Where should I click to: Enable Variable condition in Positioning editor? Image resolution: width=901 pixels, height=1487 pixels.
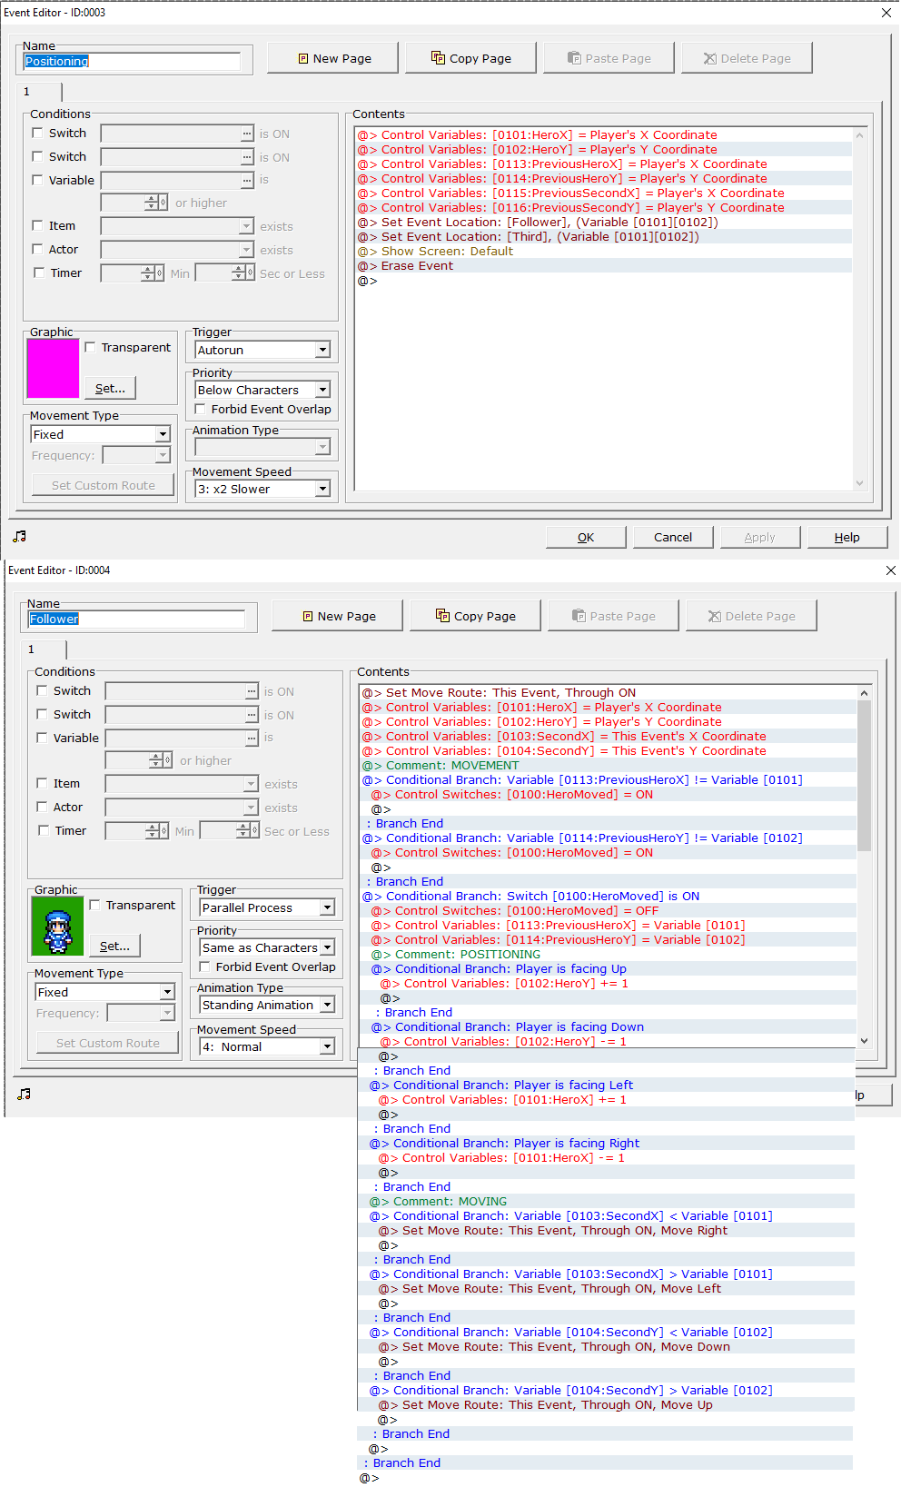[38, 180]
